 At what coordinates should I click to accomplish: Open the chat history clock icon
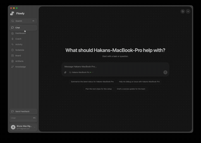(x=183, y=11)
